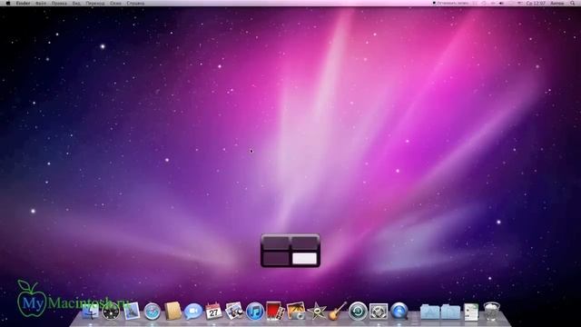Select top-left space in Spaces grid
This screenshot has height=327, width=581.
276,243
